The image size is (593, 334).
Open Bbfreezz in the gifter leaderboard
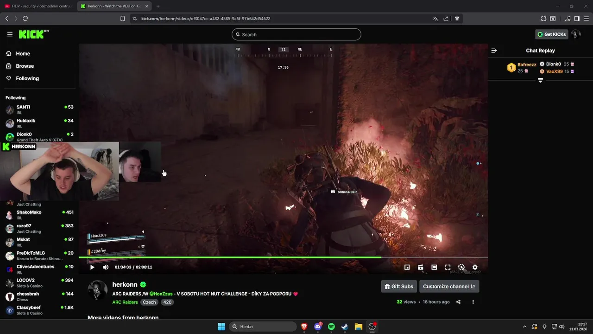pyautogui.click(x=527, y=64)
